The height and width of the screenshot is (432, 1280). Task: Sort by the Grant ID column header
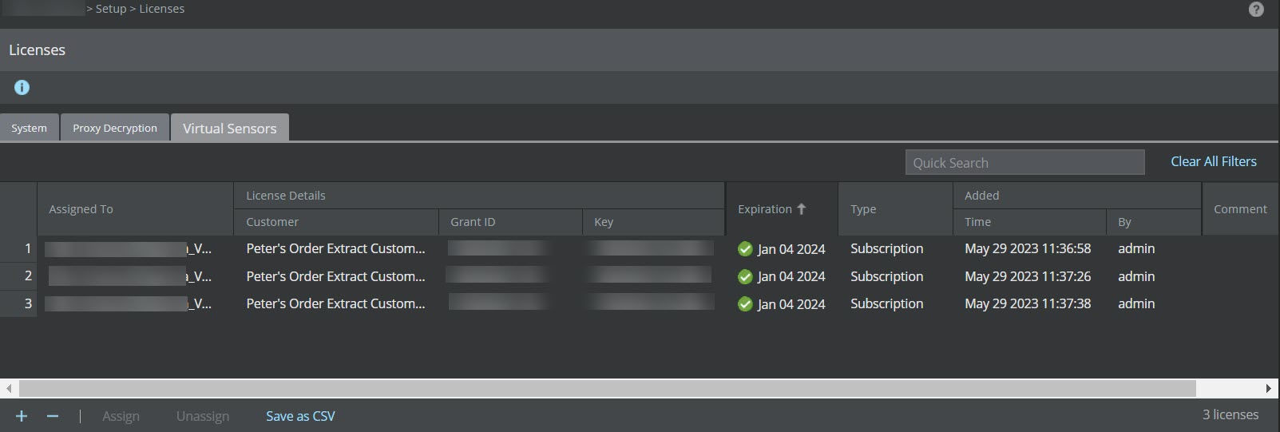pos(510,222)
